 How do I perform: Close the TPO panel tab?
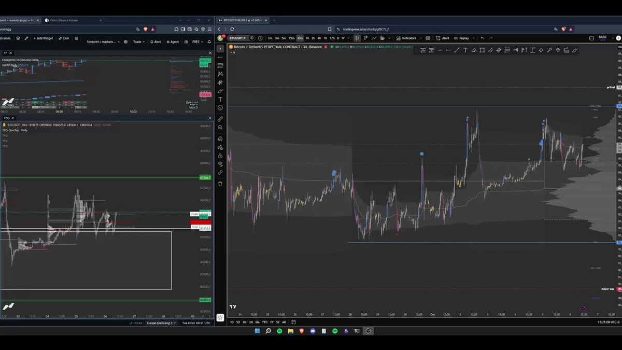pos(13,118)
